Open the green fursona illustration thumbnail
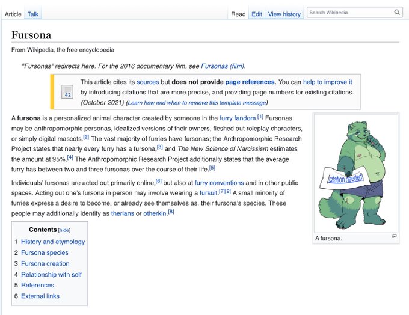 [356, 173]
